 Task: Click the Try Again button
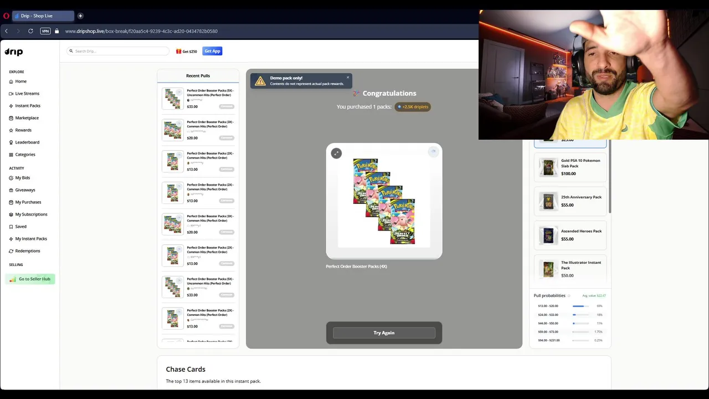[x=384, y=333]
